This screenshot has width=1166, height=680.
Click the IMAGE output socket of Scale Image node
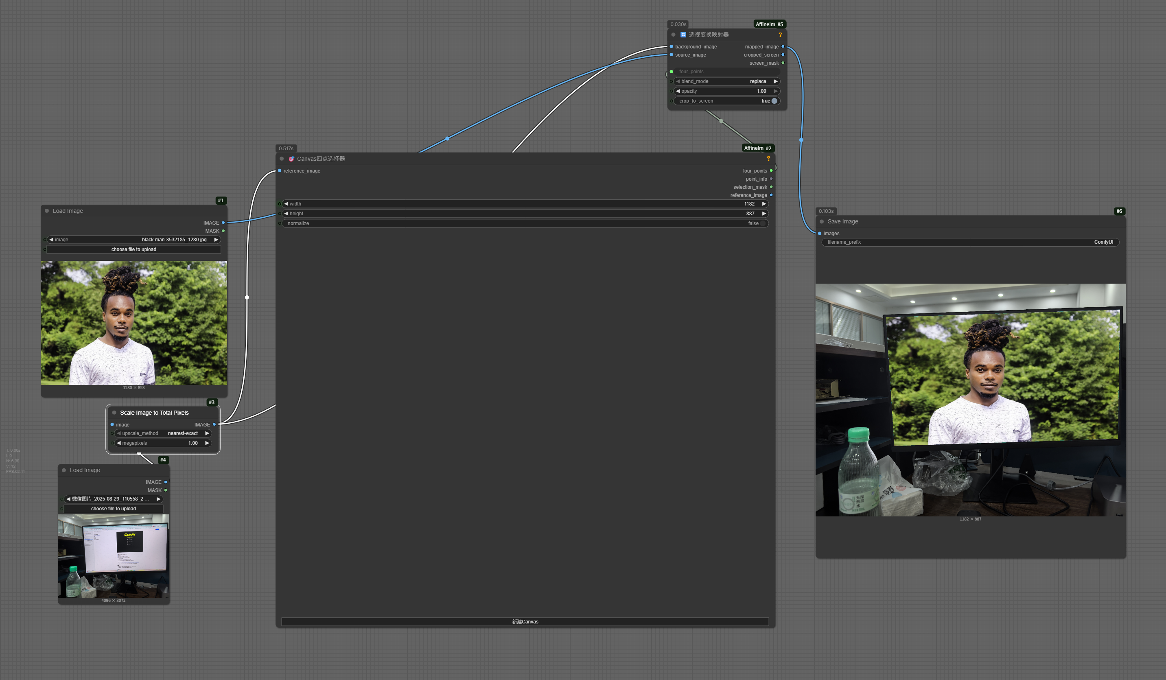214,425
